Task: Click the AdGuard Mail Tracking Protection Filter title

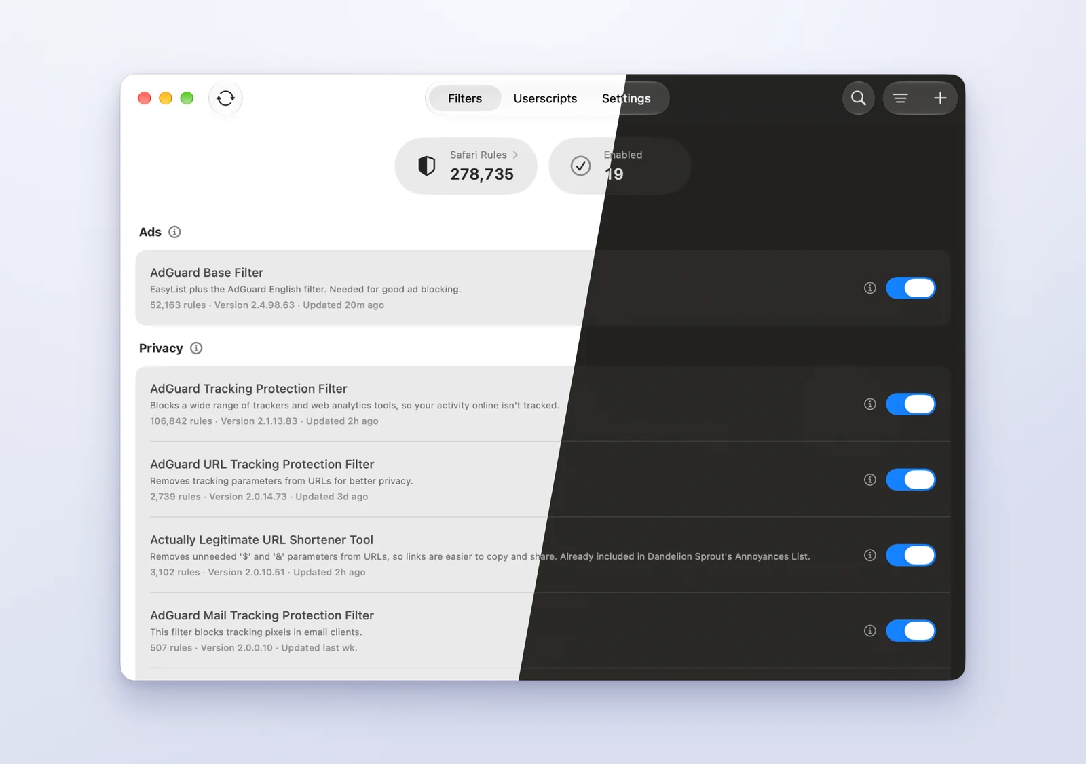Action: pos(262,615)
